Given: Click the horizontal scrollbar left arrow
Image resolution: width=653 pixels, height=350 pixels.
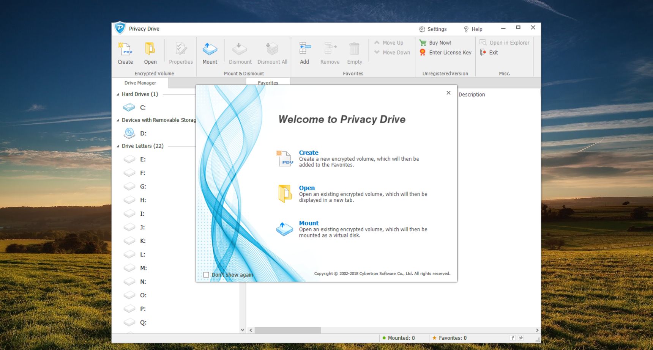Looking at the screenshot, I should [251, 330].
